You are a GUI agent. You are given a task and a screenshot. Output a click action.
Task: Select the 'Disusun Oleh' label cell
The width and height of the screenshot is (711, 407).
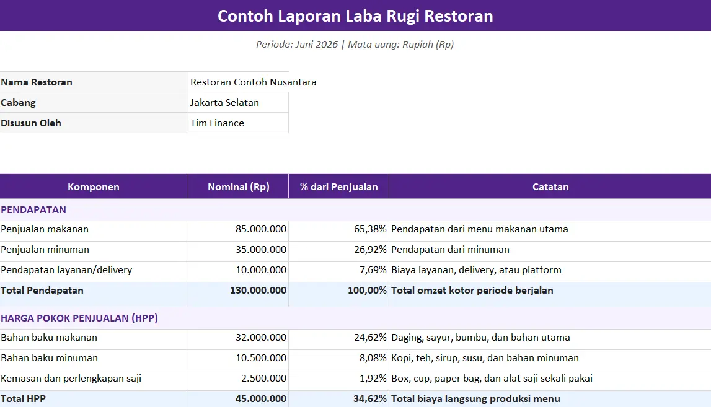94,123
